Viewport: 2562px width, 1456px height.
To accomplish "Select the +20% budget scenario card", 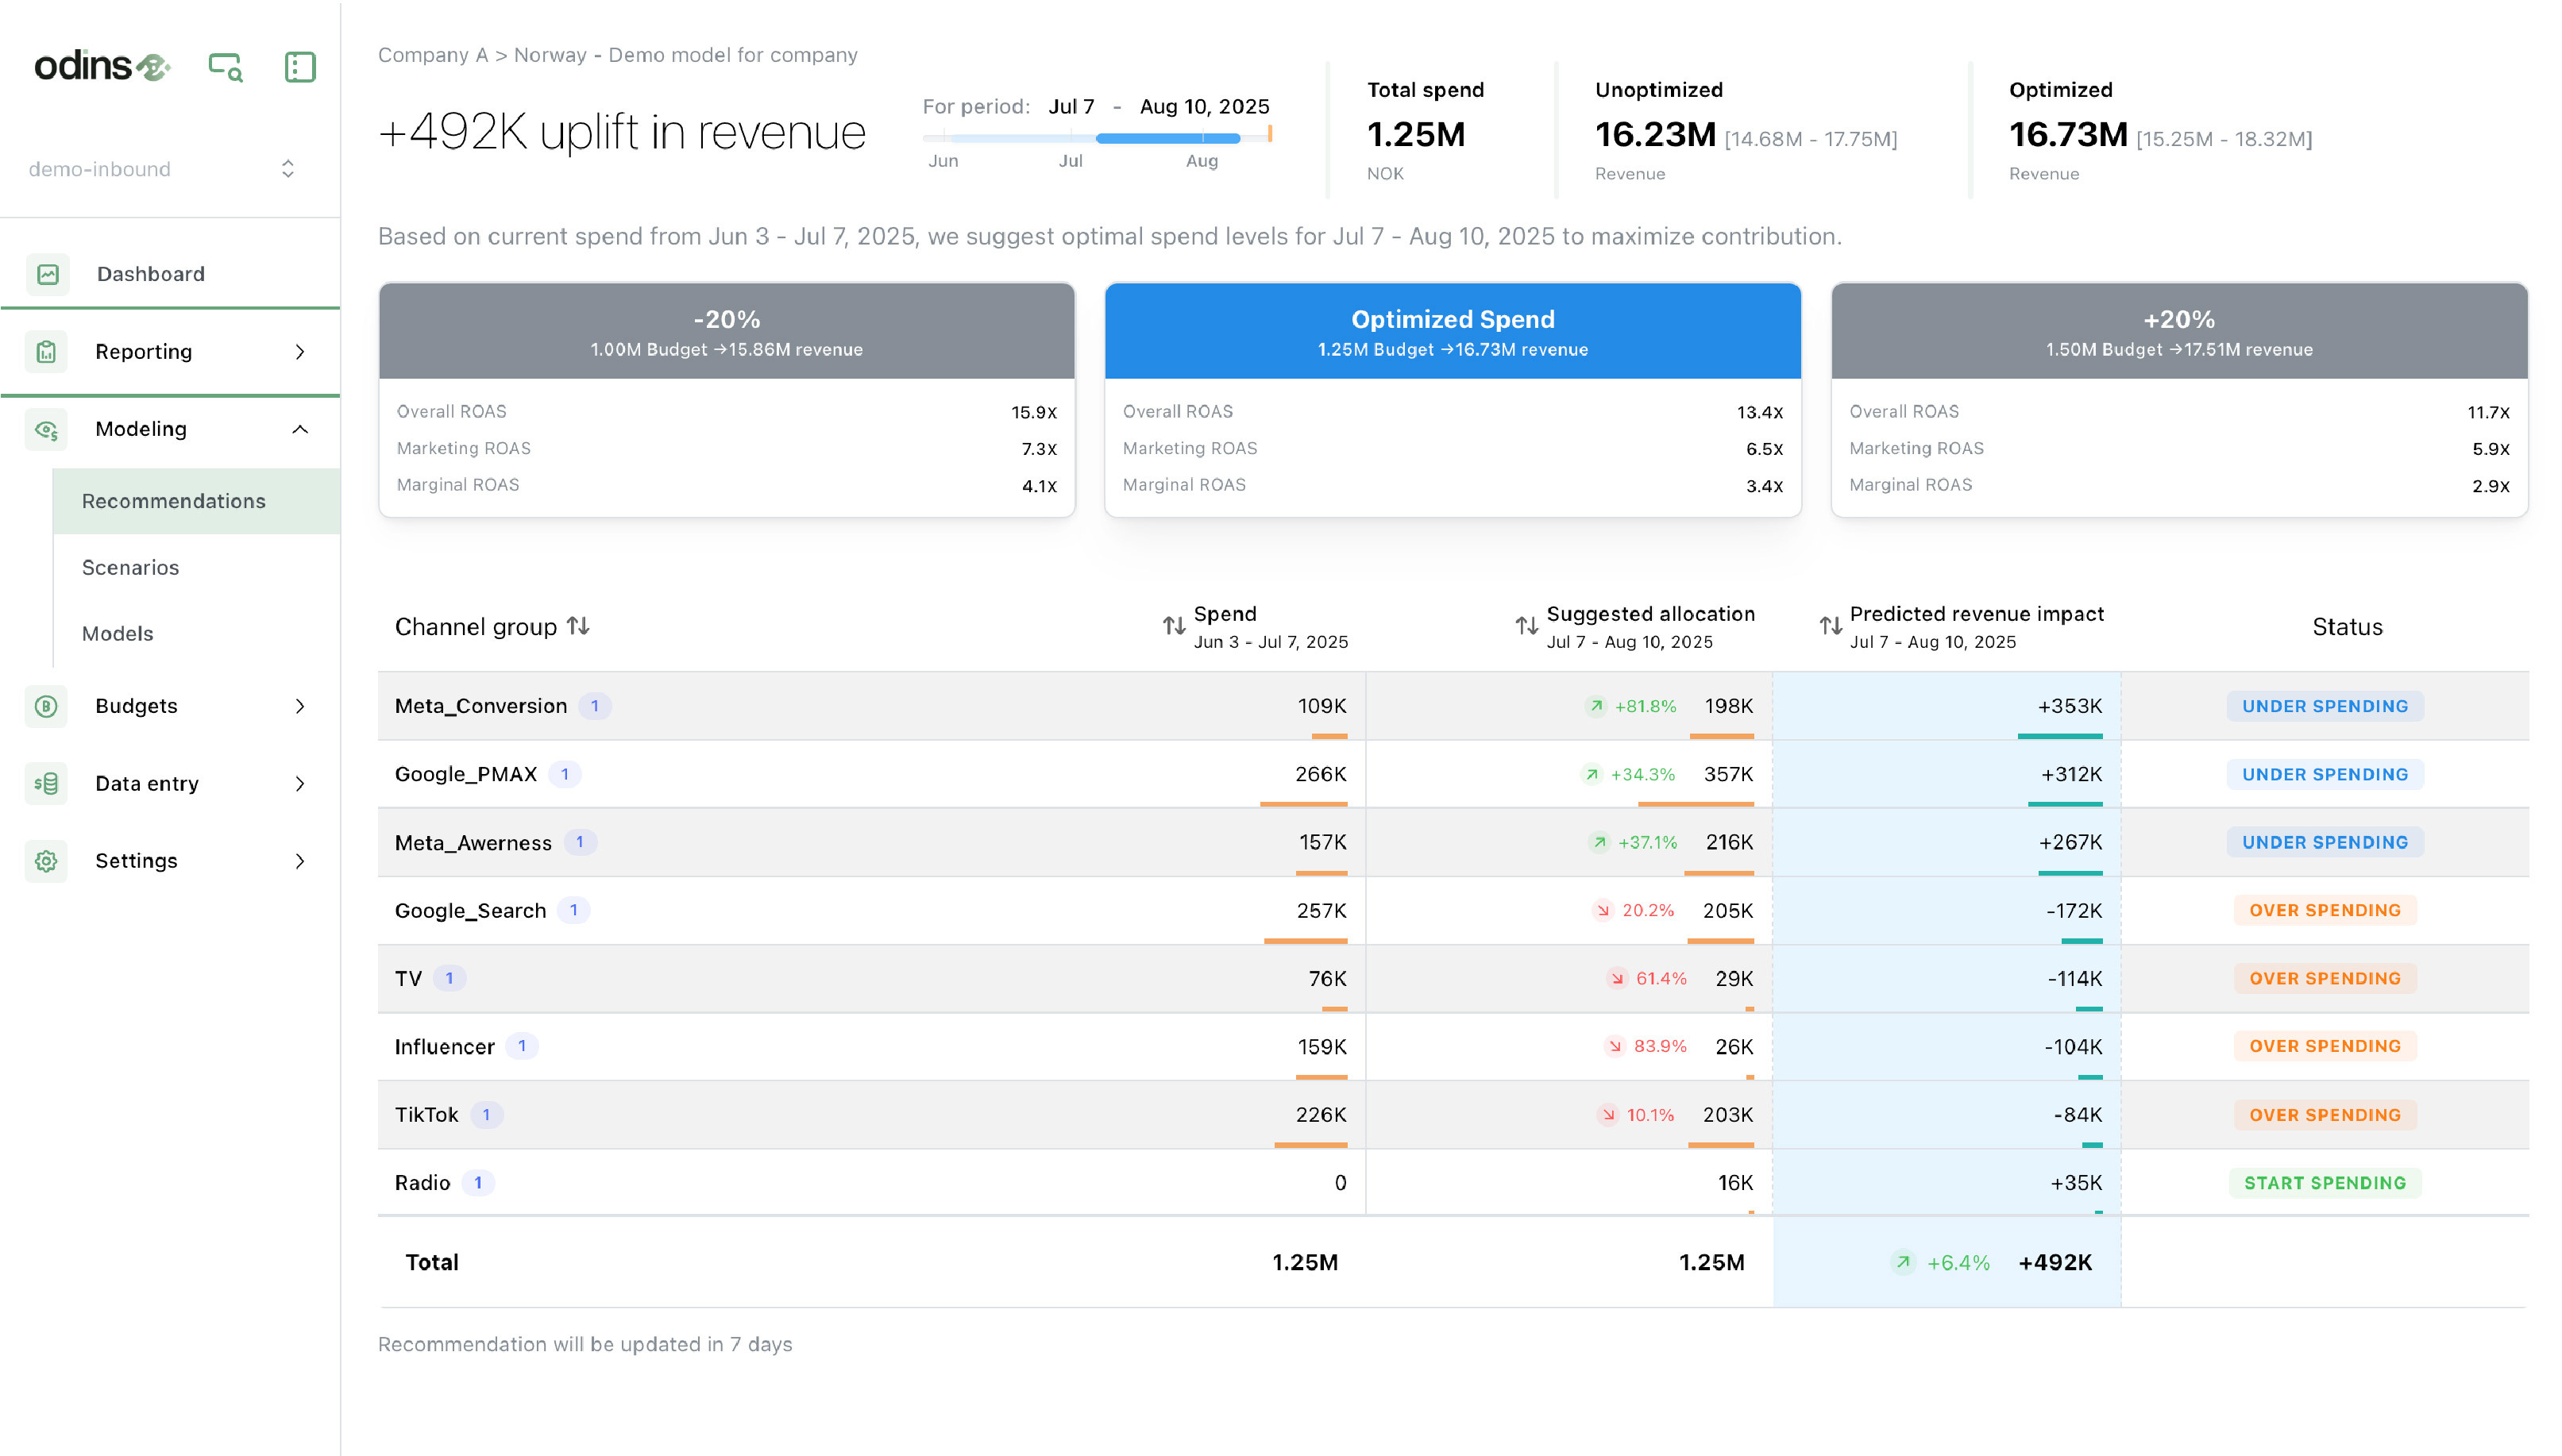I will pyautogui.click(x=2179, y=331).
